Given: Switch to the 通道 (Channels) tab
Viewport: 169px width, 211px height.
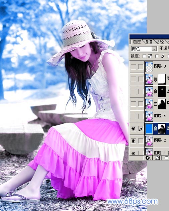Looking at the screenshot, I should [x=149, y=42].
